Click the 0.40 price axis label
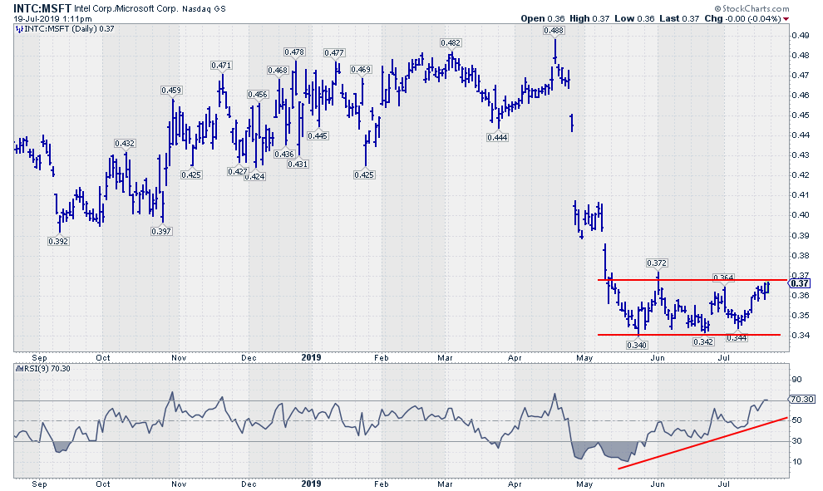823x491 pixels. click(x=800, y=215)
